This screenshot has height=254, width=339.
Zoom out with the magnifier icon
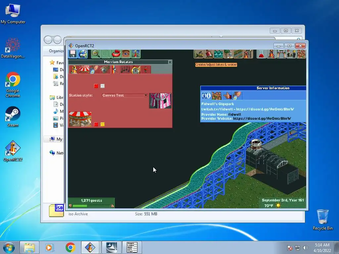[96, 54]
